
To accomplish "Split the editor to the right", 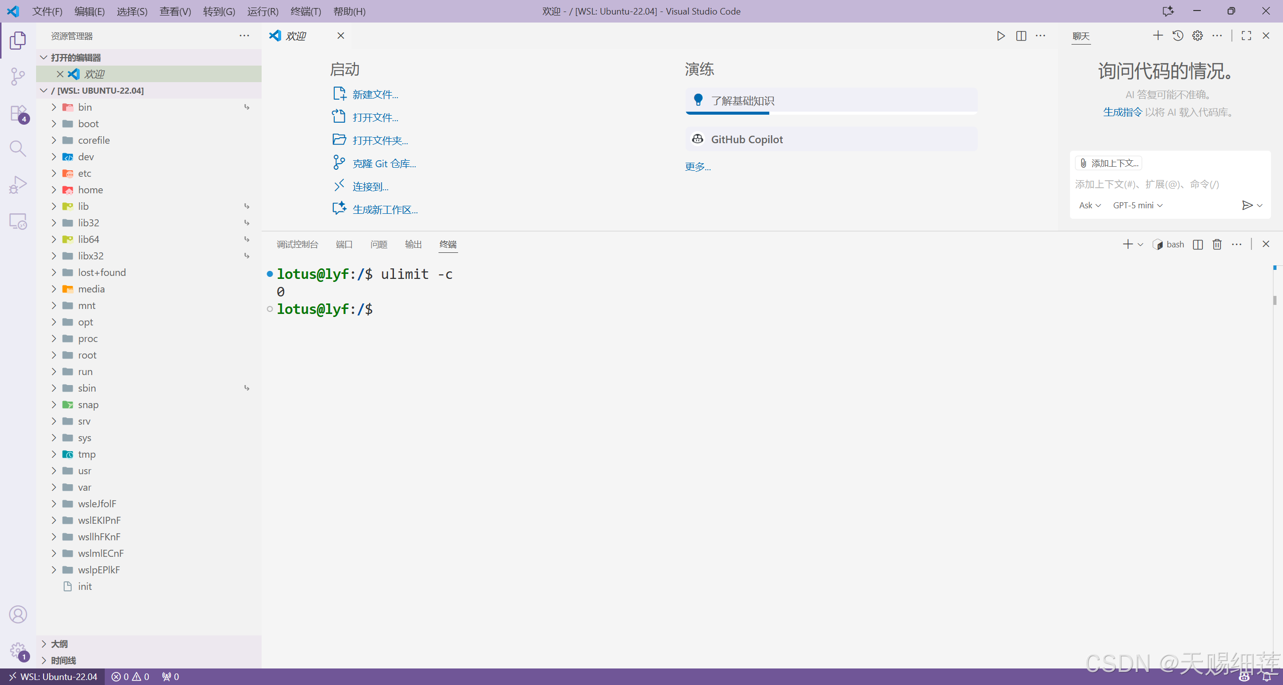I will click(x=1021, y=36).
